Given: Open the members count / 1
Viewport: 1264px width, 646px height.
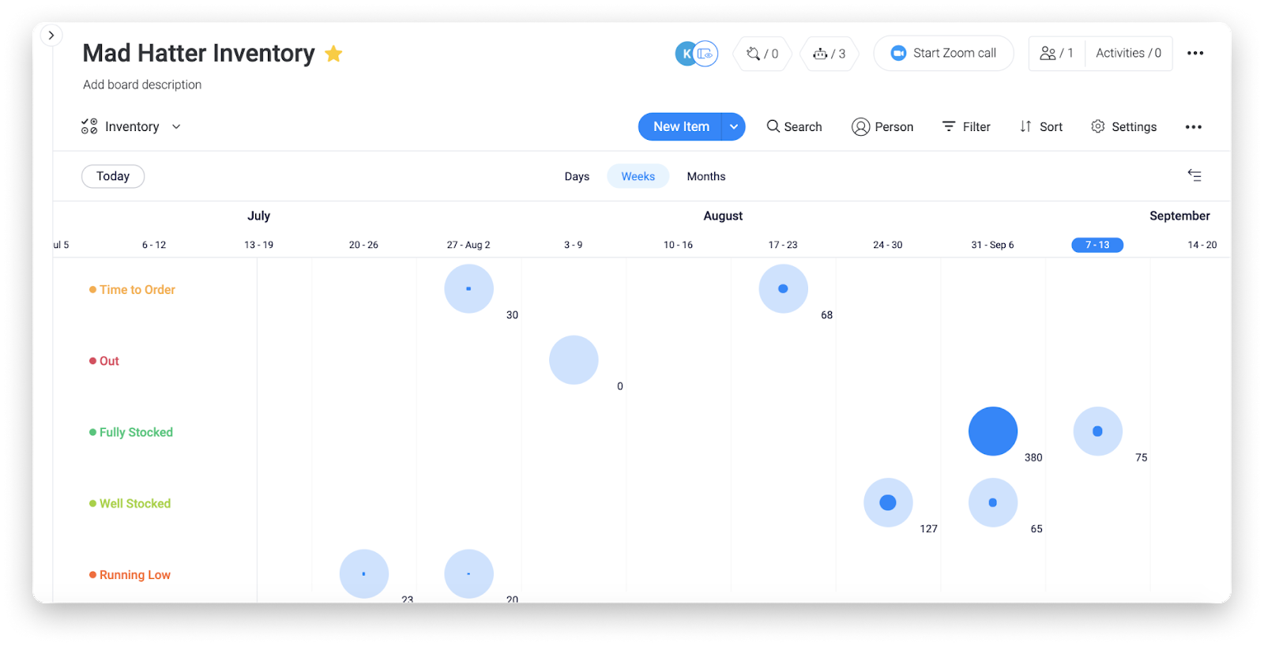Looking at the screenshot, I should [x=1057, y=53].
